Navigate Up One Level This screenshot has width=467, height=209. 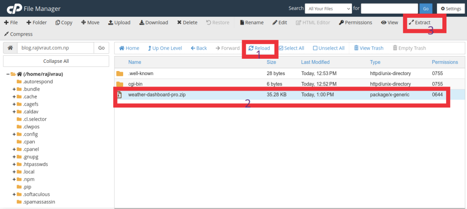tap(165, 48)
